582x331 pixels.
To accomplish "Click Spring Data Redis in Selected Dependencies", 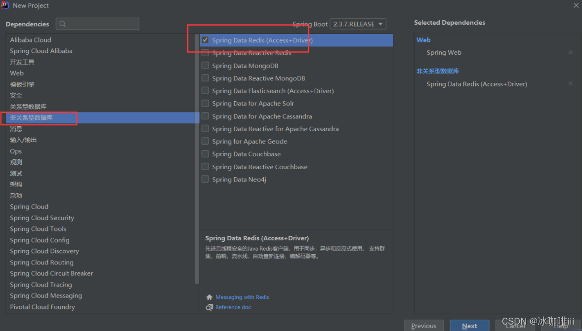I will [477, 84].
